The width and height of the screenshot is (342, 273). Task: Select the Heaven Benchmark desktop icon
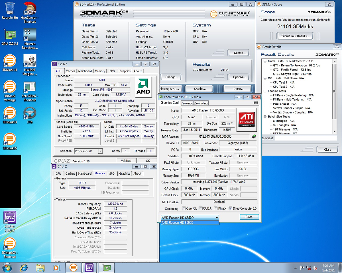click(x=30, y=39)
